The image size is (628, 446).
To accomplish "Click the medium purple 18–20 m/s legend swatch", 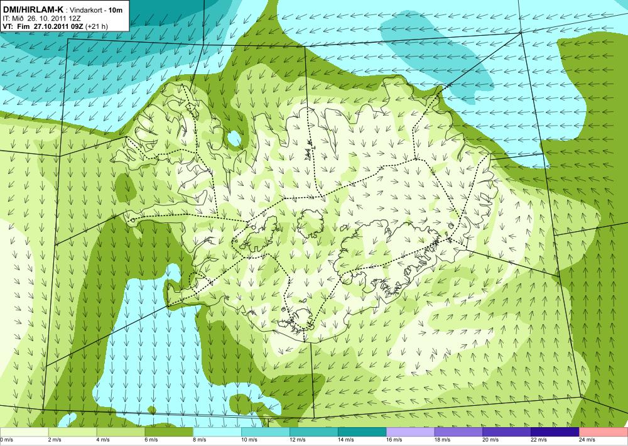I will (458, 432).
